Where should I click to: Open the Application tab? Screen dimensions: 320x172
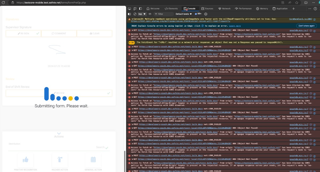pyautogui.click(x=280, y=8)
